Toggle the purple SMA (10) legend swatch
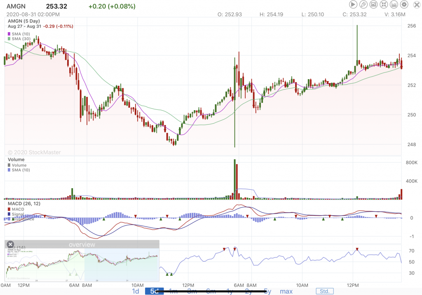The height and width of the screenshot is (295, 422). 9,33
